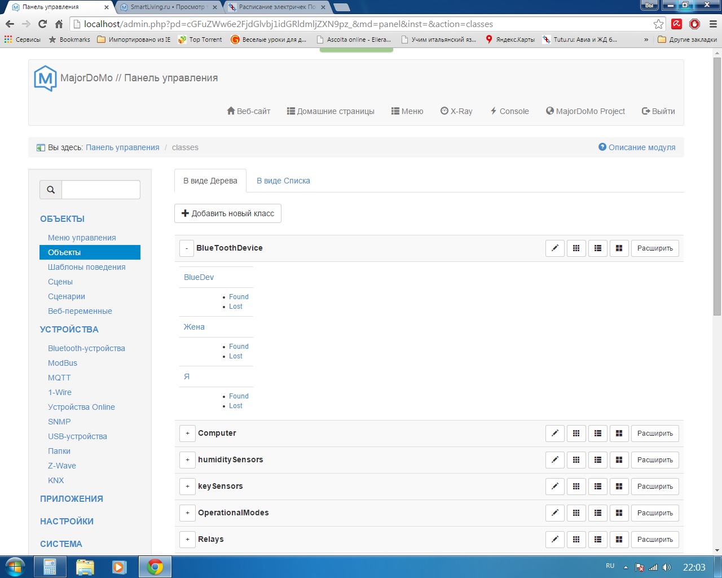Screen dimensions: 722x578
Task: Open Сценарии in the sidebar
Action: (67, 296)
